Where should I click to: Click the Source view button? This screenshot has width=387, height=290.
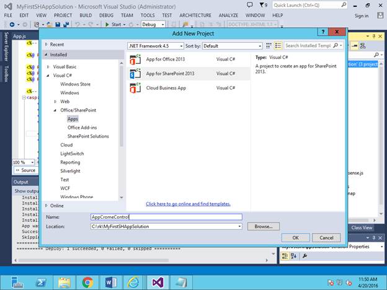click(x=25, y=170)
